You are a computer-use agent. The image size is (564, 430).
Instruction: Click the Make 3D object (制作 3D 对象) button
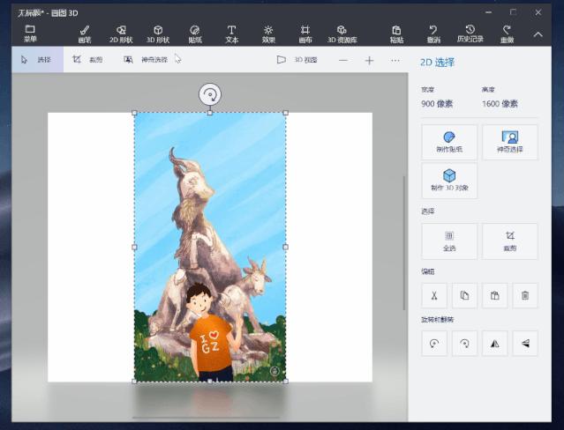(x=449, y=180)
